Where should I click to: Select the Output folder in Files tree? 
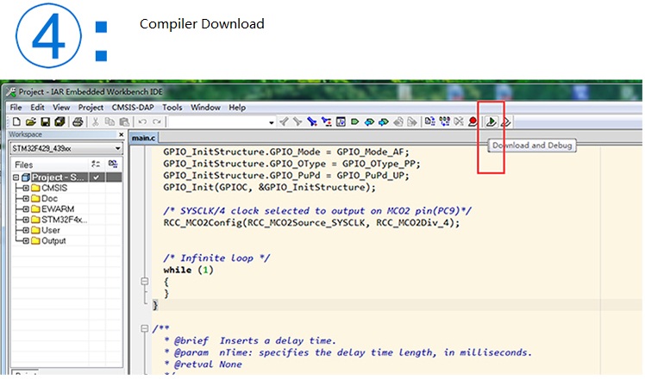click(x=53, y=240)
